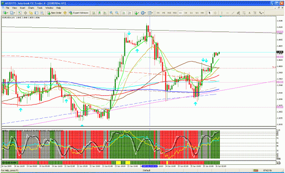Image resolution: width=285 pixels, height=173 pixels.
Task: Select the H1 timeframe
Action: coord(180,13)
